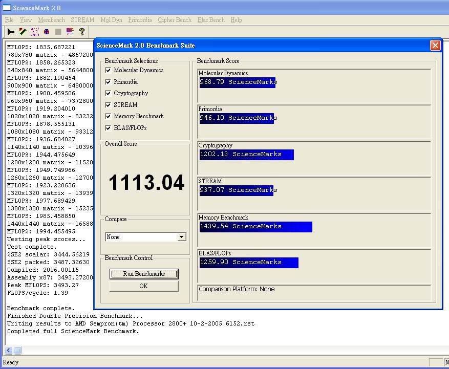The height and width of the screenshot is (369, 449).
Task: Click the green memory chip toolbar icon
Action: click(x=23, y=32)
